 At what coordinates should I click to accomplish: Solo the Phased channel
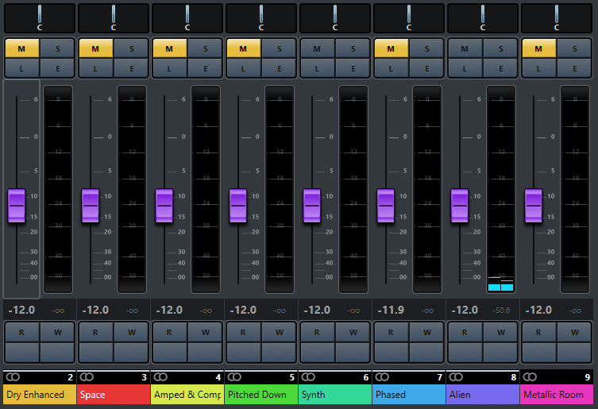click(426, 48)
